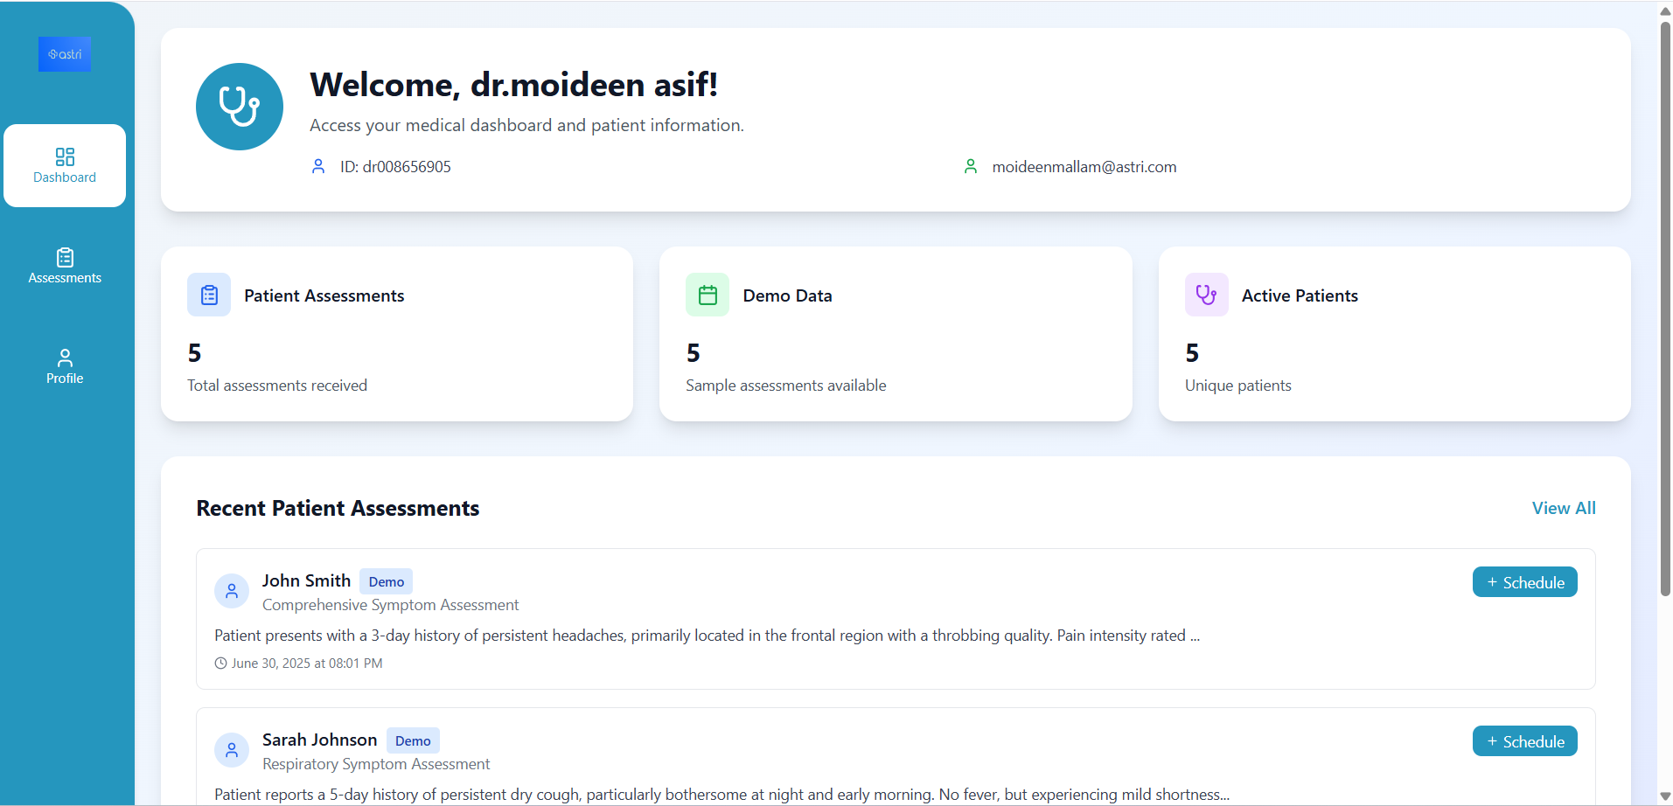Click the Demo badge next to John Smith

tap(387, 581)
